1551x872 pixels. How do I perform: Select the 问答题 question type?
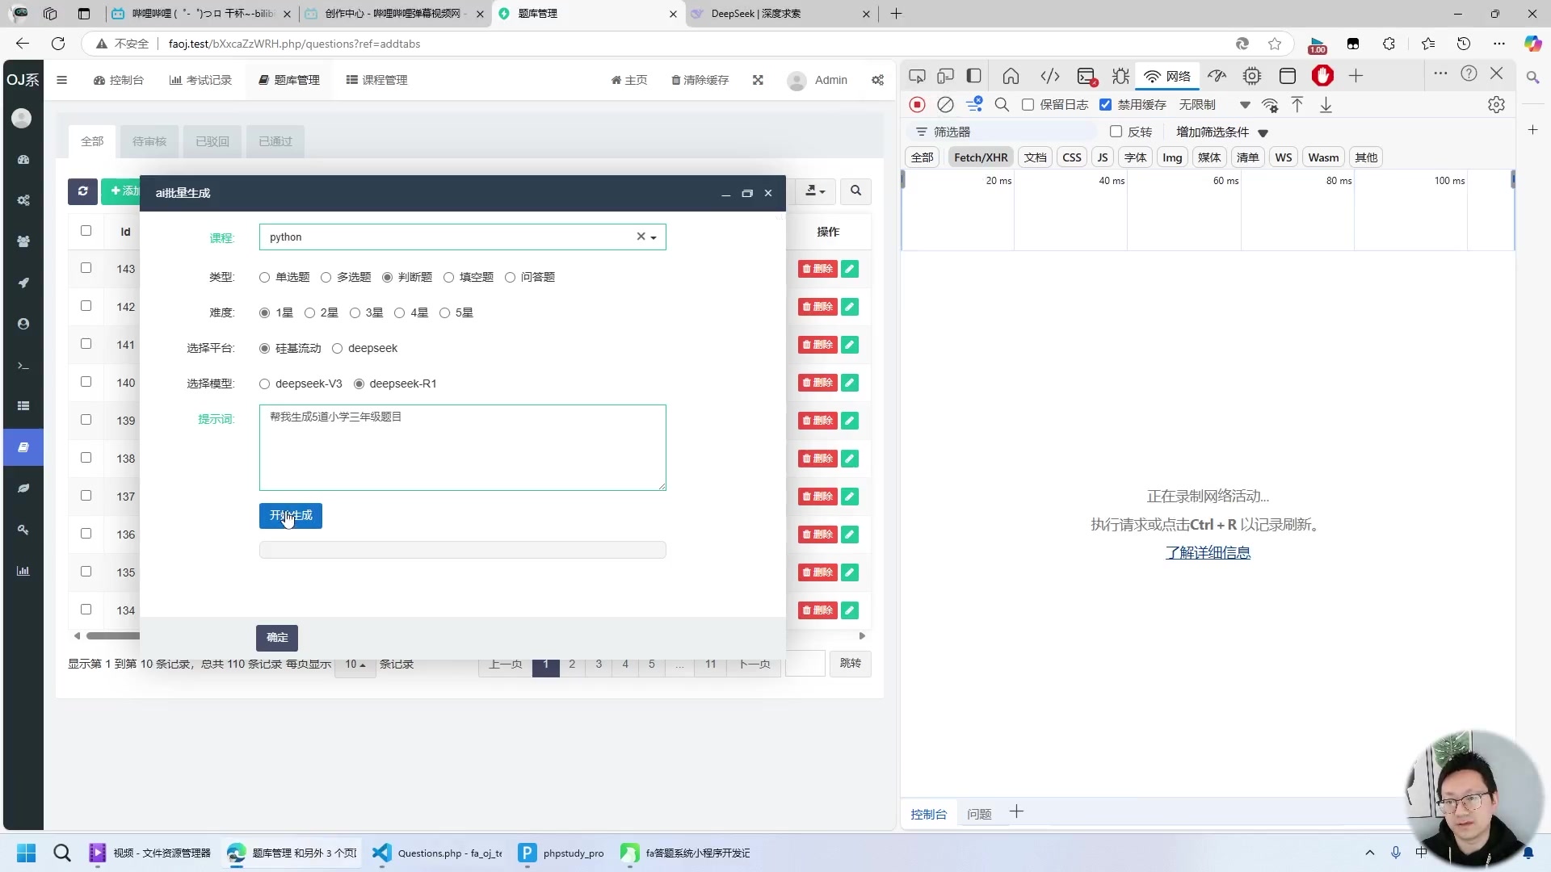(510, 278)
